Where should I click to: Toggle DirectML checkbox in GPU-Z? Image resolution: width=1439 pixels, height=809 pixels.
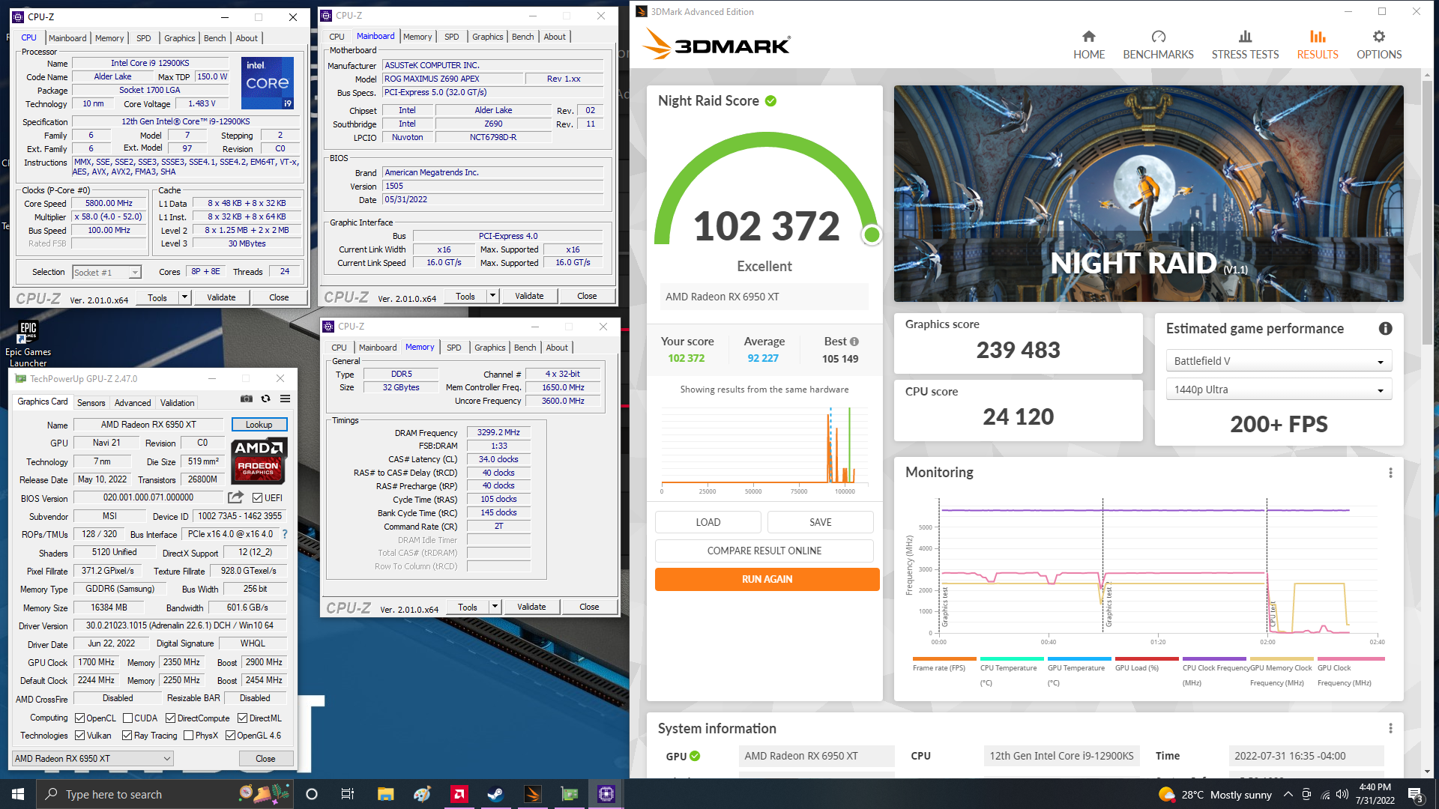pos(242,718)
